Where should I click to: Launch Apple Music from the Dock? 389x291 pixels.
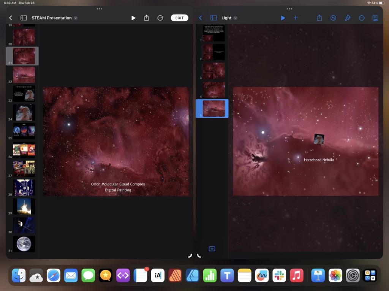297,275
